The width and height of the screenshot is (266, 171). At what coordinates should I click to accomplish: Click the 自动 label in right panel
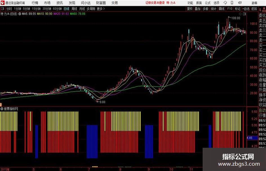(x=262, y=110)
